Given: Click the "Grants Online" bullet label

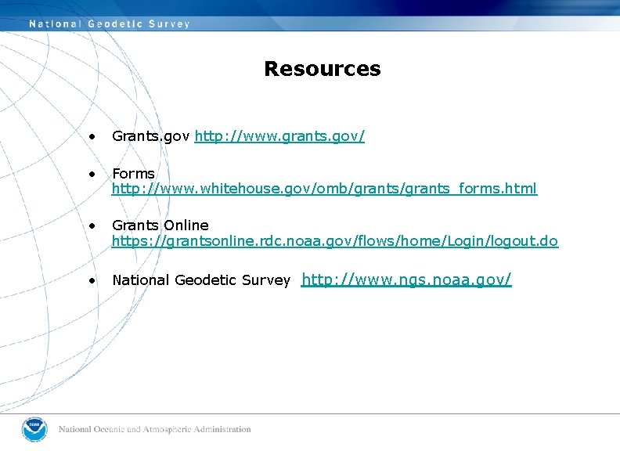Looking at the screenshot, I should 160,225.
